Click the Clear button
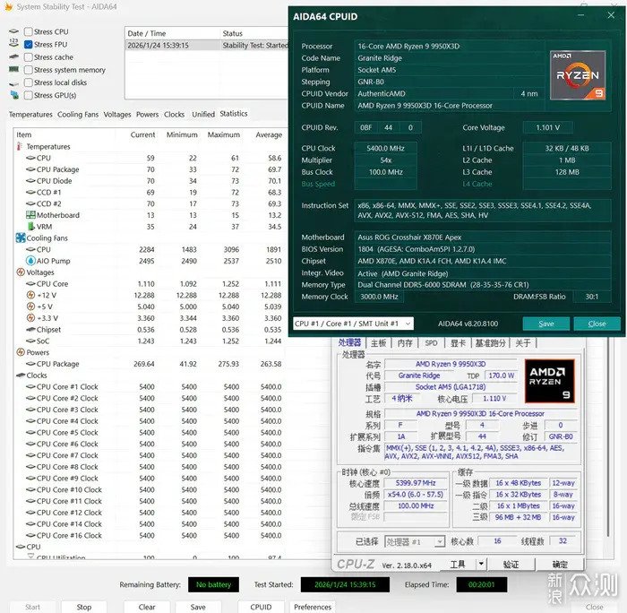627x613 pixels. [x=147, y=607]
